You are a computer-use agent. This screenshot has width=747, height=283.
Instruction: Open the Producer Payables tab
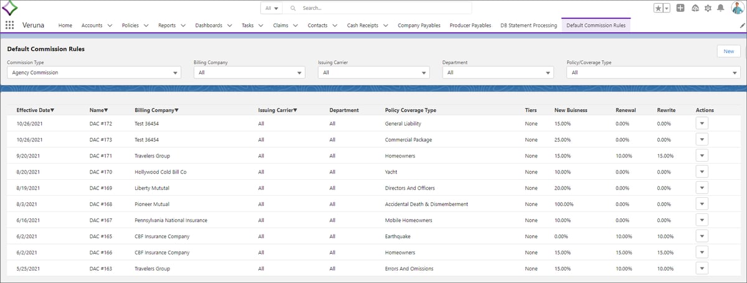(471, 26)
